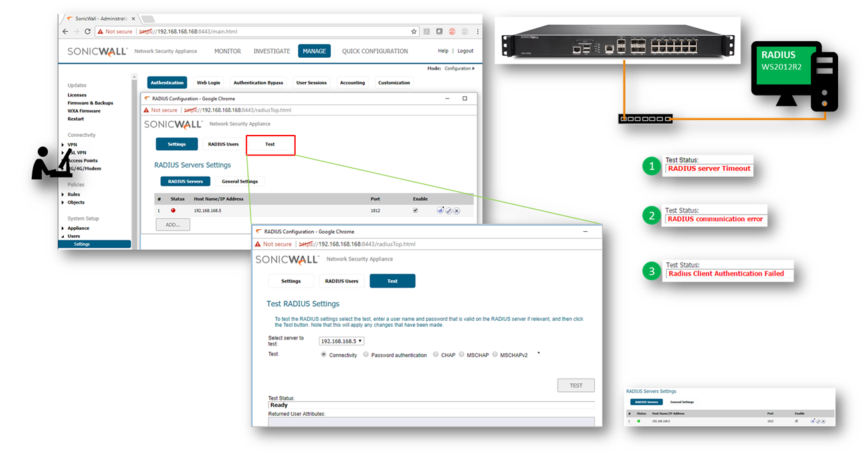Image resolution: width=866 pixels, height=455 pixels.
Task: Edit the server in the green-status settings panel
Action: coord(817,421)
